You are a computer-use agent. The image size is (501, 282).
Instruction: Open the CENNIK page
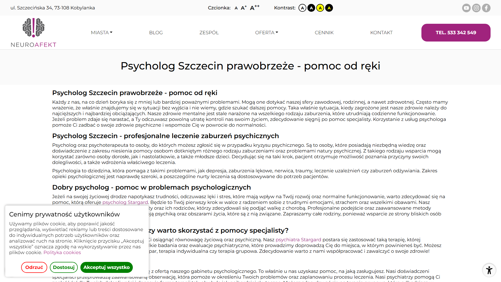[x=324, y=33]
